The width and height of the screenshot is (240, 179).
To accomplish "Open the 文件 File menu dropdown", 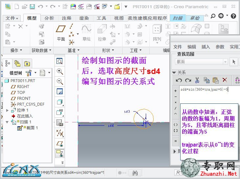I will coord(11,18).
